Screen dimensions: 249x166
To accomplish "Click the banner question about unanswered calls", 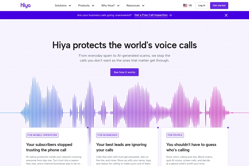I will click(x=104, y=15).
